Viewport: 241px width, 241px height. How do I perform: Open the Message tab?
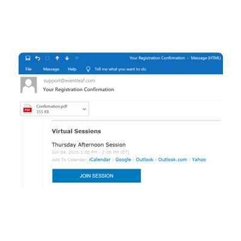tap(51, 69)
